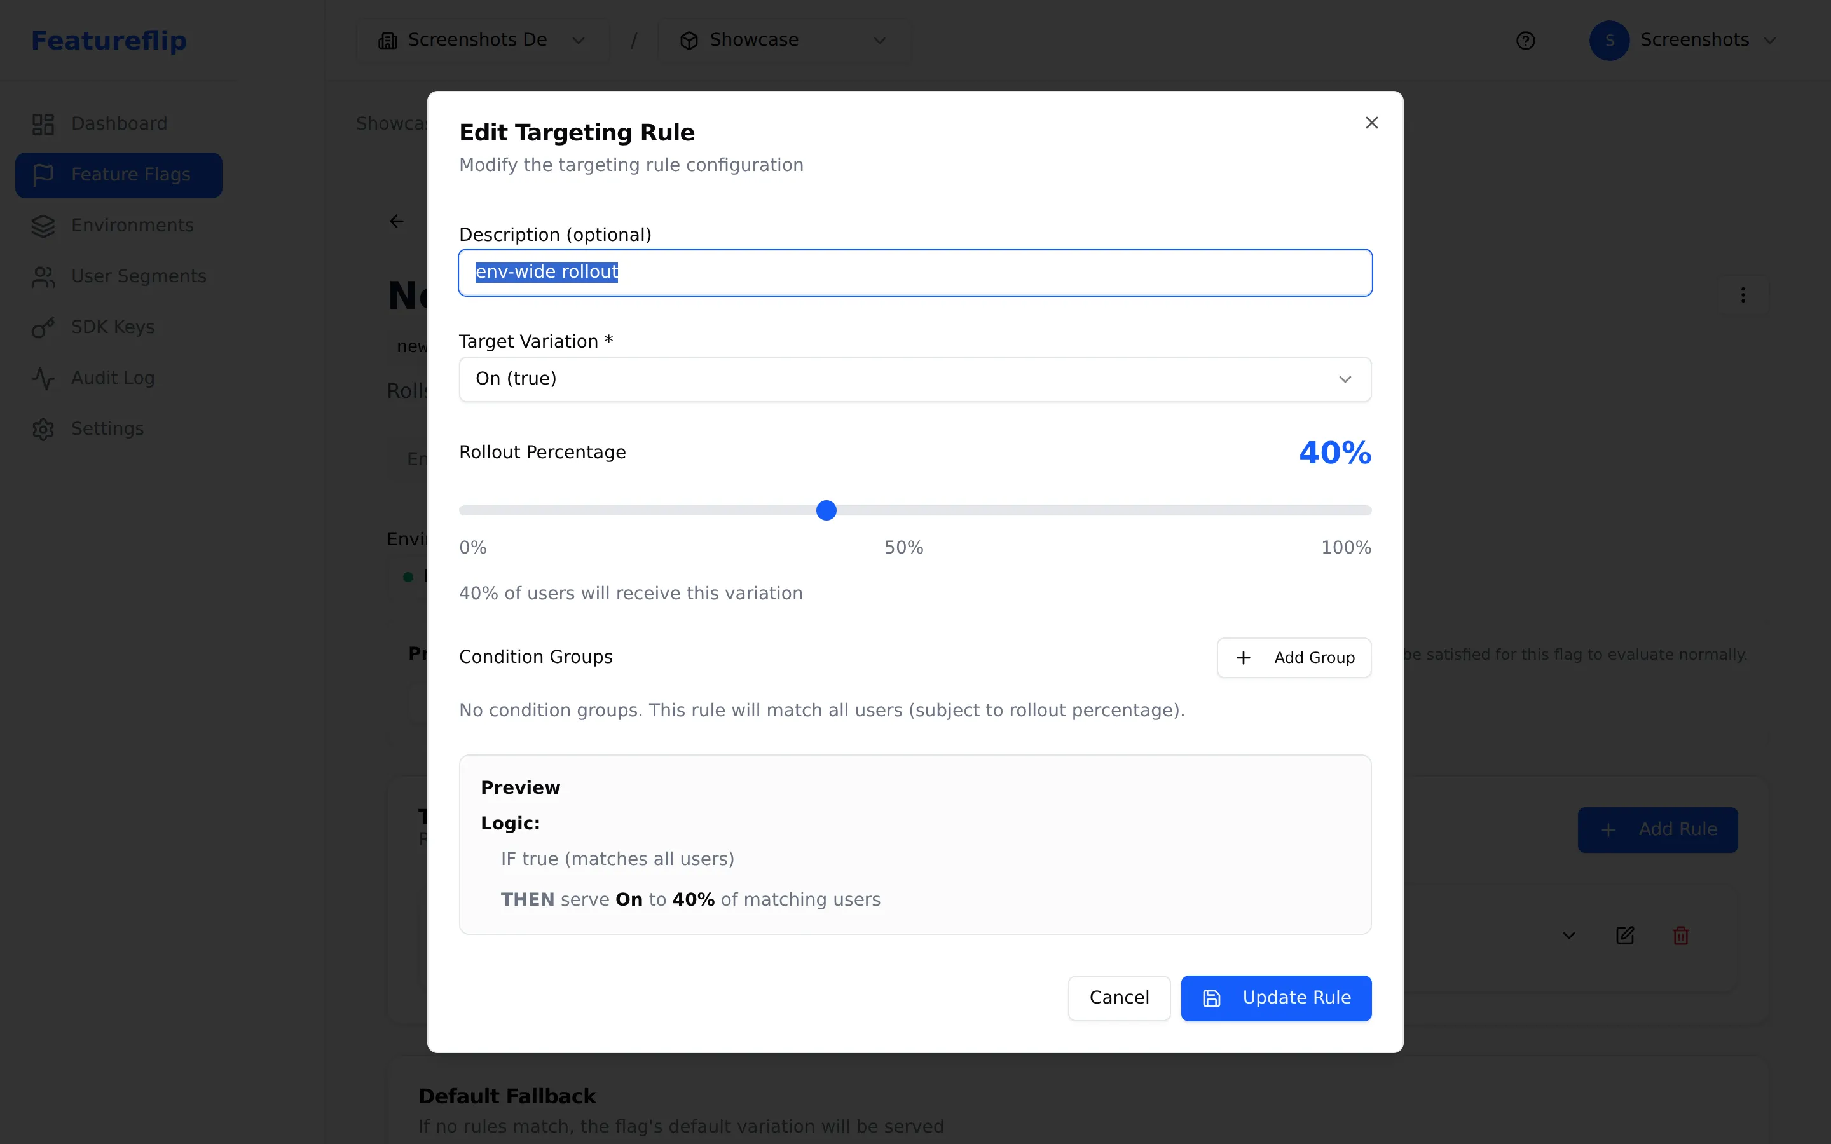This screenshot has width=1831, height=1144.
Task: Click the '50%' slider label
Action: pyautogui.click(x=903, y=548)
